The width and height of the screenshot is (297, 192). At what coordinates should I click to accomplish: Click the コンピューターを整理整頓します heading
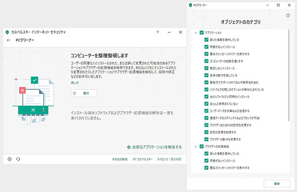pyautogui.click(x=99, y=55)
